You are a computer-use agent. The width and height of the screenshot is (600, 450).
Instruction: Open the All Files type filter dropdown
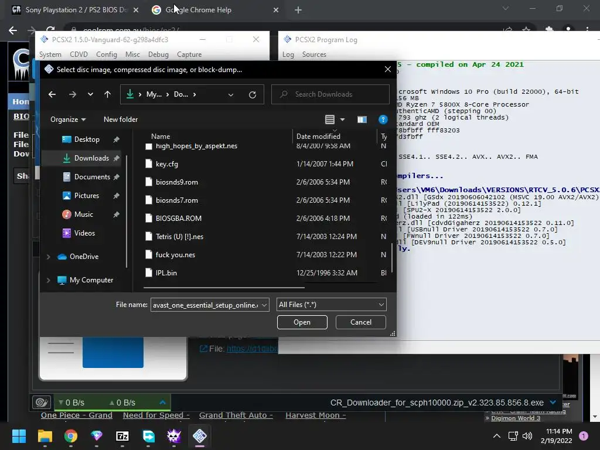coord(332,305)
